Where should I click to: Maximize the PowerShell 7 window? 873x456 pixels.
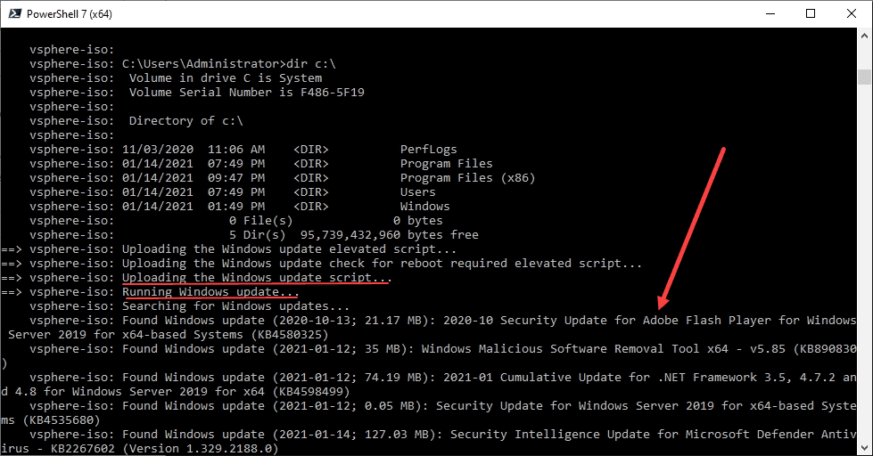click(x=811, y=13)
